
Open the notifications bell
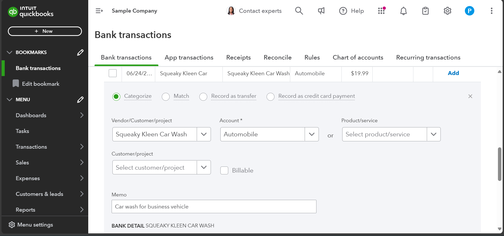(403, 11)
